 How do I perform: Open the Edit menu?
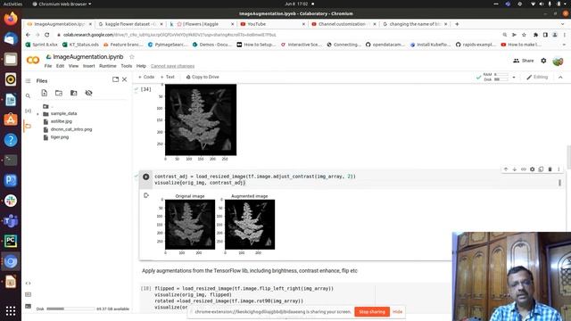(60, 66)
